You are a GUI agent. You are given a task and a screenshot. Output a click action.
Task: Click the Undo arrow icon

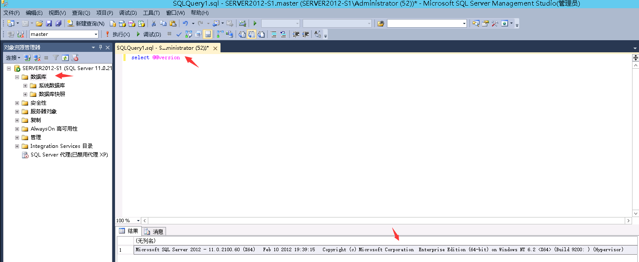point(185,23)
